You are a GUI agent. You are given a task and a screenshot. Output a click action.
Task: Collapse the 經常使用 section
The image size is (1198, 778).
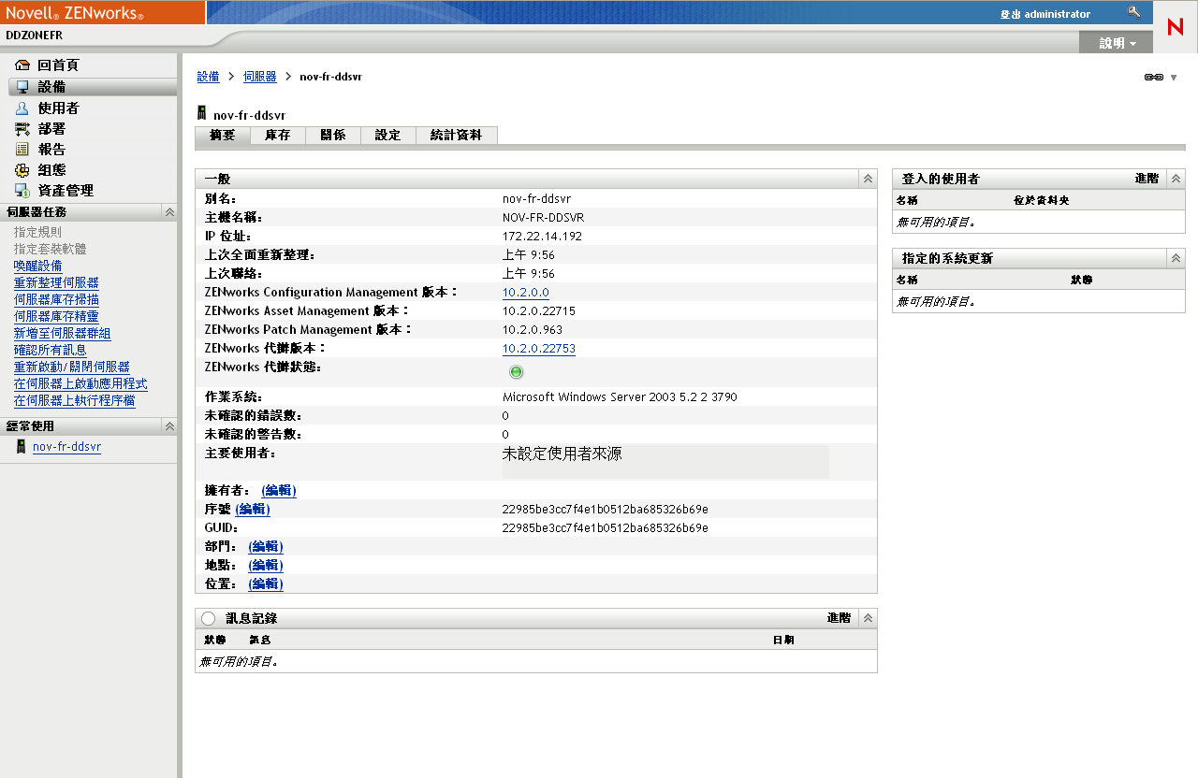pyautogui.click(x=169, y=426)
